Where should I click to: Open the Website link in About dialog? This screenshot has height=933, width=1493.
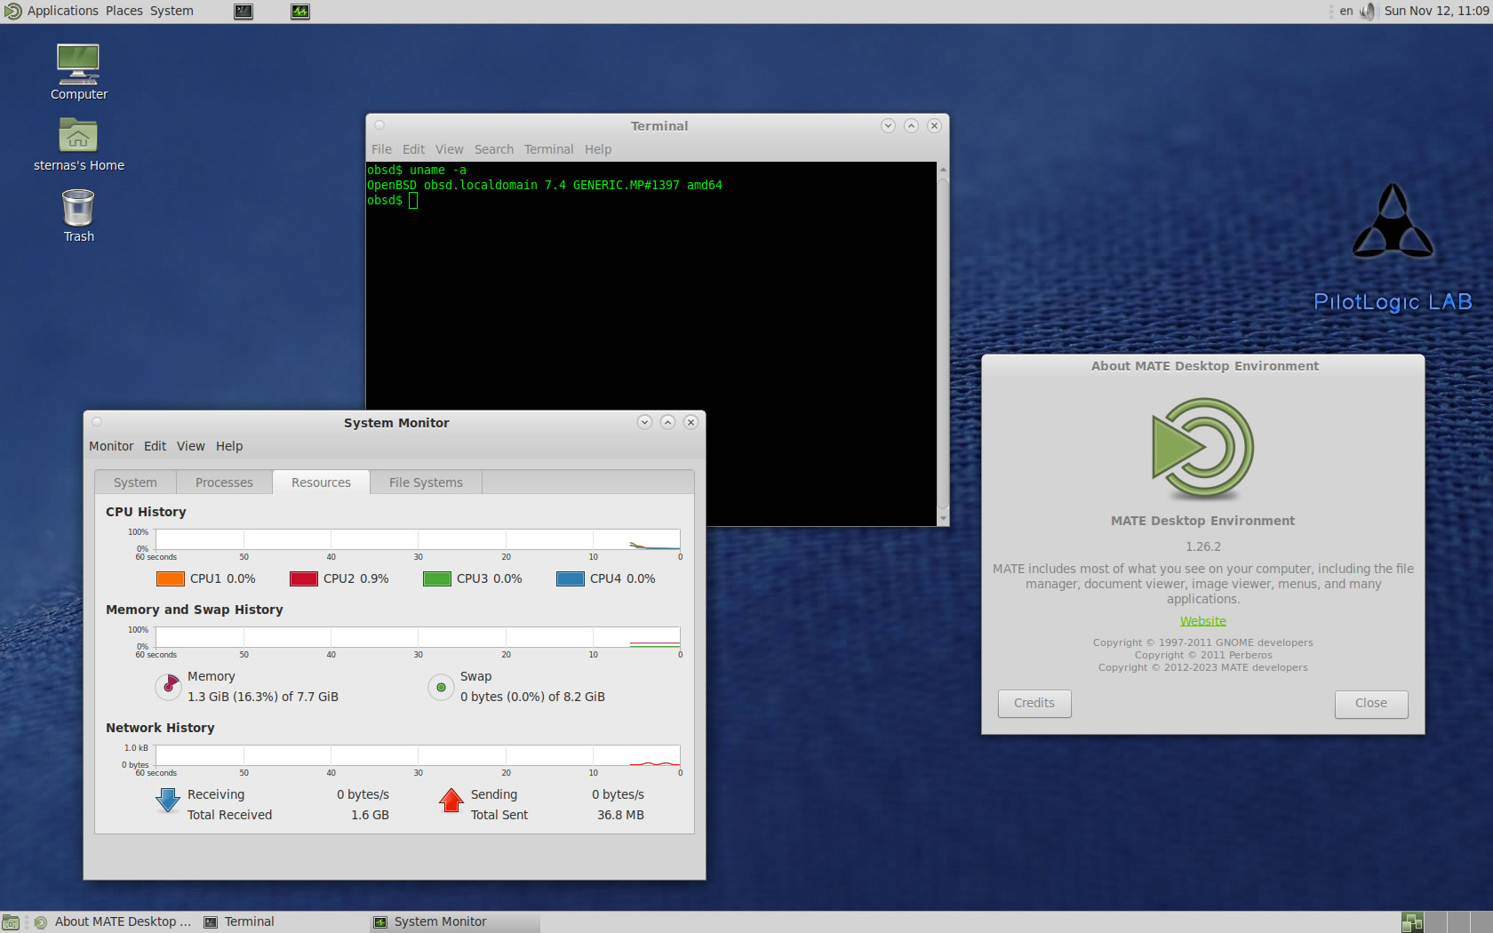click(x=1203, y=621)
